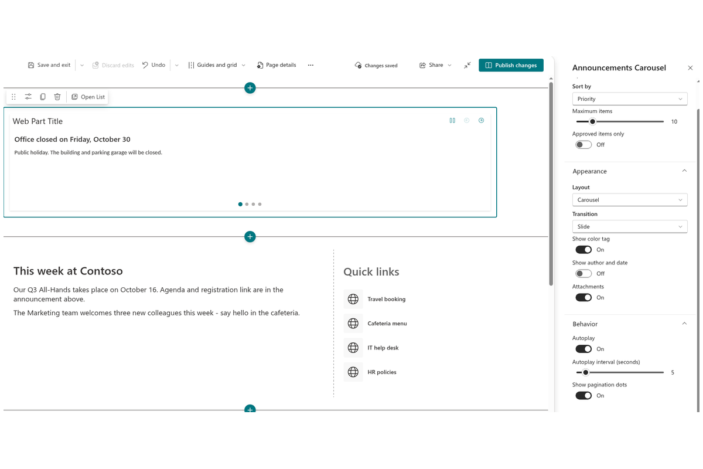Click the move web part grip icon
This screenshot has width=703, height=469.
pos(13,97)
